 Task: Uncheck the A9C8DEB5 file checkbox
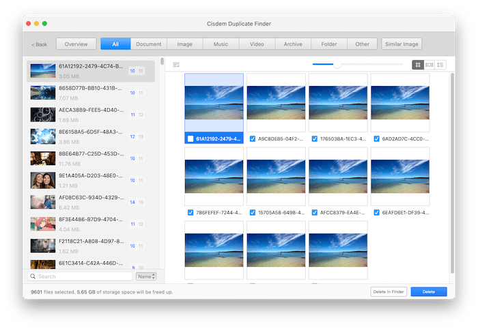pyautogui.click(x=253, y=139)
